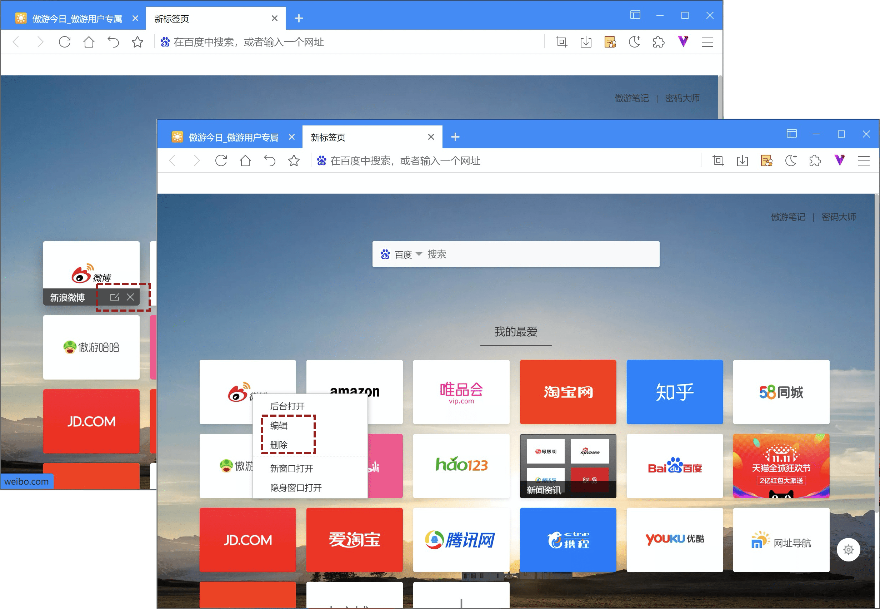880x609 pixels.
Task: Click the screenshot capture icon in back window
Action: coord(562,42)
